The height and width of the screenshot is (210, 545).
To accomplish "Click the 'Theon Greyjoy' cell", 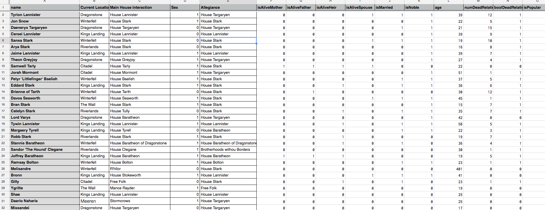I will [44, 60].
